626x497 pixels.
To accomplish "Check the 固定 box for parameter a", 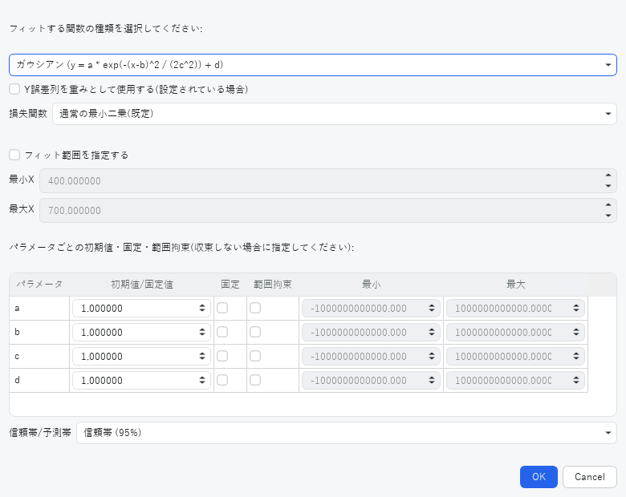I will (x=222, y=308).
